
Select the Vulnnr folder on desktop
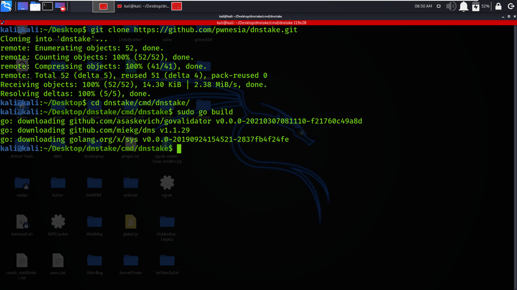click(x=58, y=183)
